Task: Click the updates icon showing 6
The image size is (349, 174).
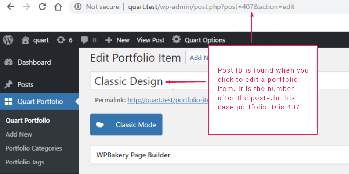Action: (64, 40)
